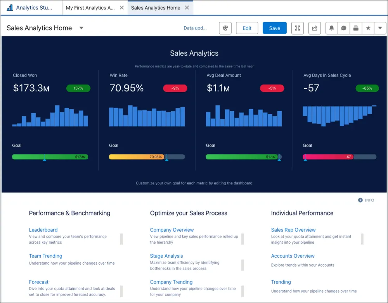
Task: Click the Customize your own goal text
Action: click(194, 183)
